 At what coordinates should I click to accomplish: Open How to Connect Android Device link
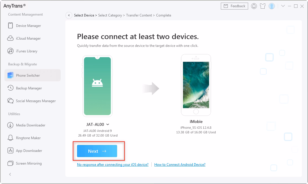[x=180, y=164]
